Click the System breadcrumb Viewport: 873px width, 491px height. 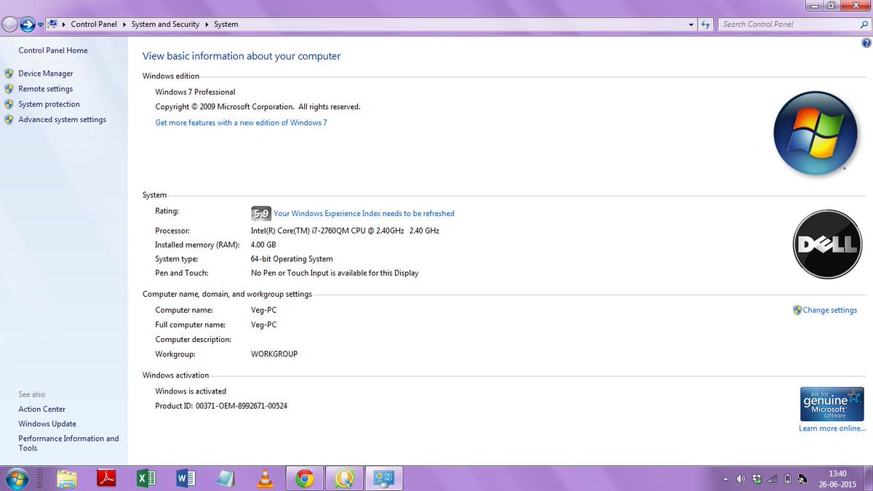click(x=226, y=24)
